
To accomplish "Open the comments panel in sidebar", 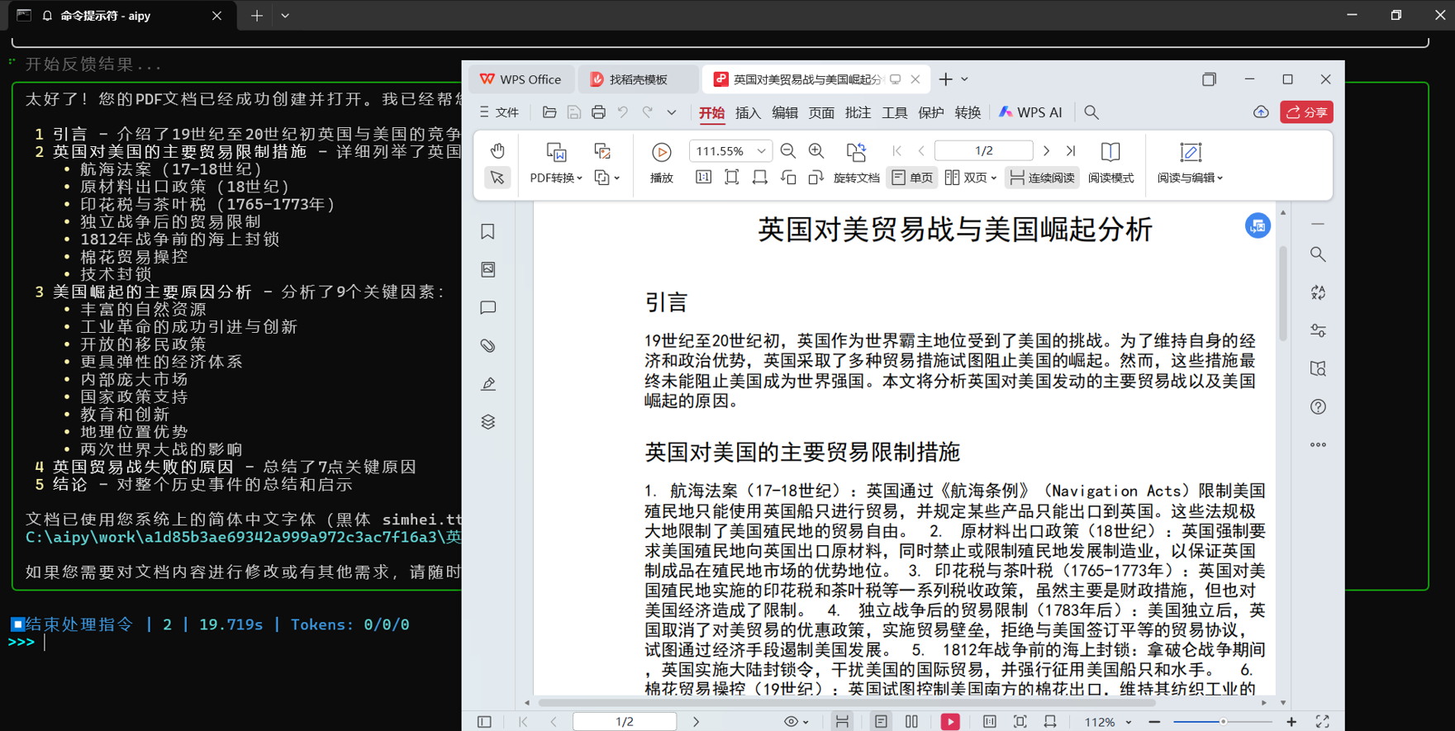I will point(488,307).
